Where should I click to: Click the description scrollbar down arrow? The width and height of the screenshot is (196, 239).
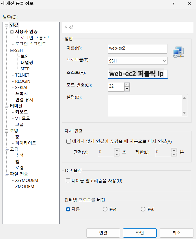184,113
